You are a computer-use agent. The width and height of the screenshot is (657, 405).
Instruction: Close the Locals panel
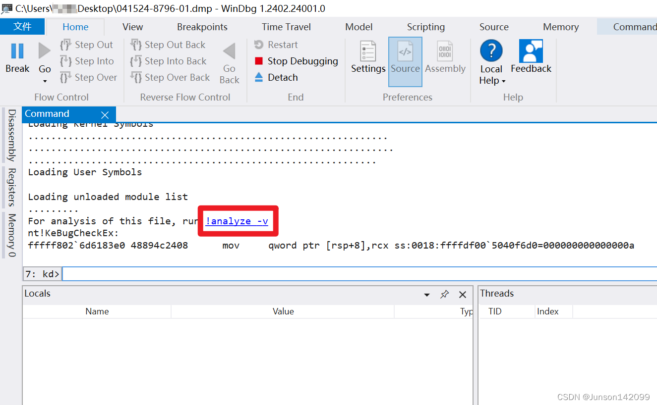[x=463, y=295]
